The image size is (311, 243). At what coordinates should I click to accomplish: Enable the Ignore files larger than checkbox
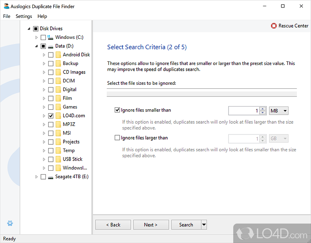pos(117,138)
